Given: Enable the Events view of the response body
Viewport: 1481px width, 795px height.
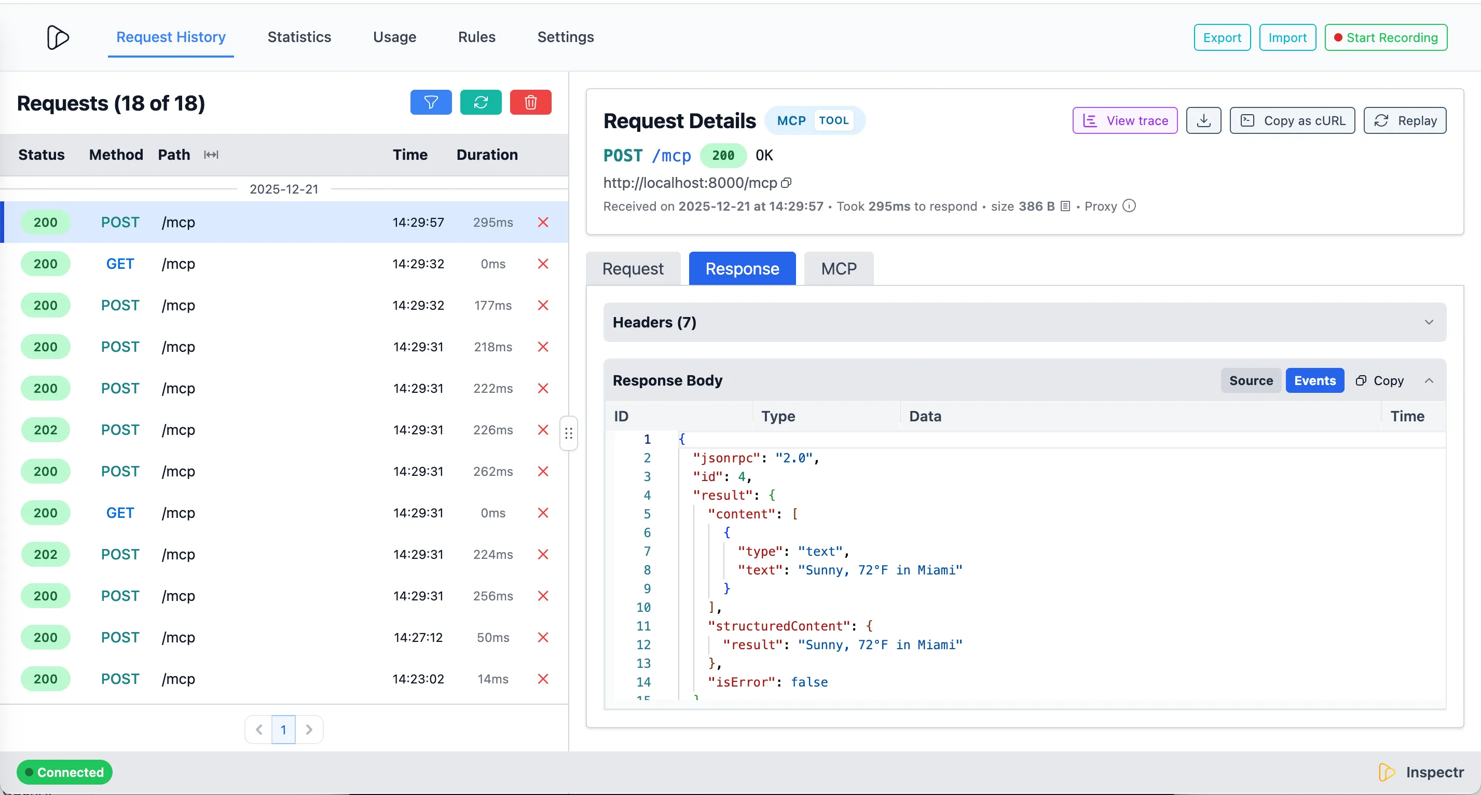Looking at the screenshot, I should [x=1315, y=380].
